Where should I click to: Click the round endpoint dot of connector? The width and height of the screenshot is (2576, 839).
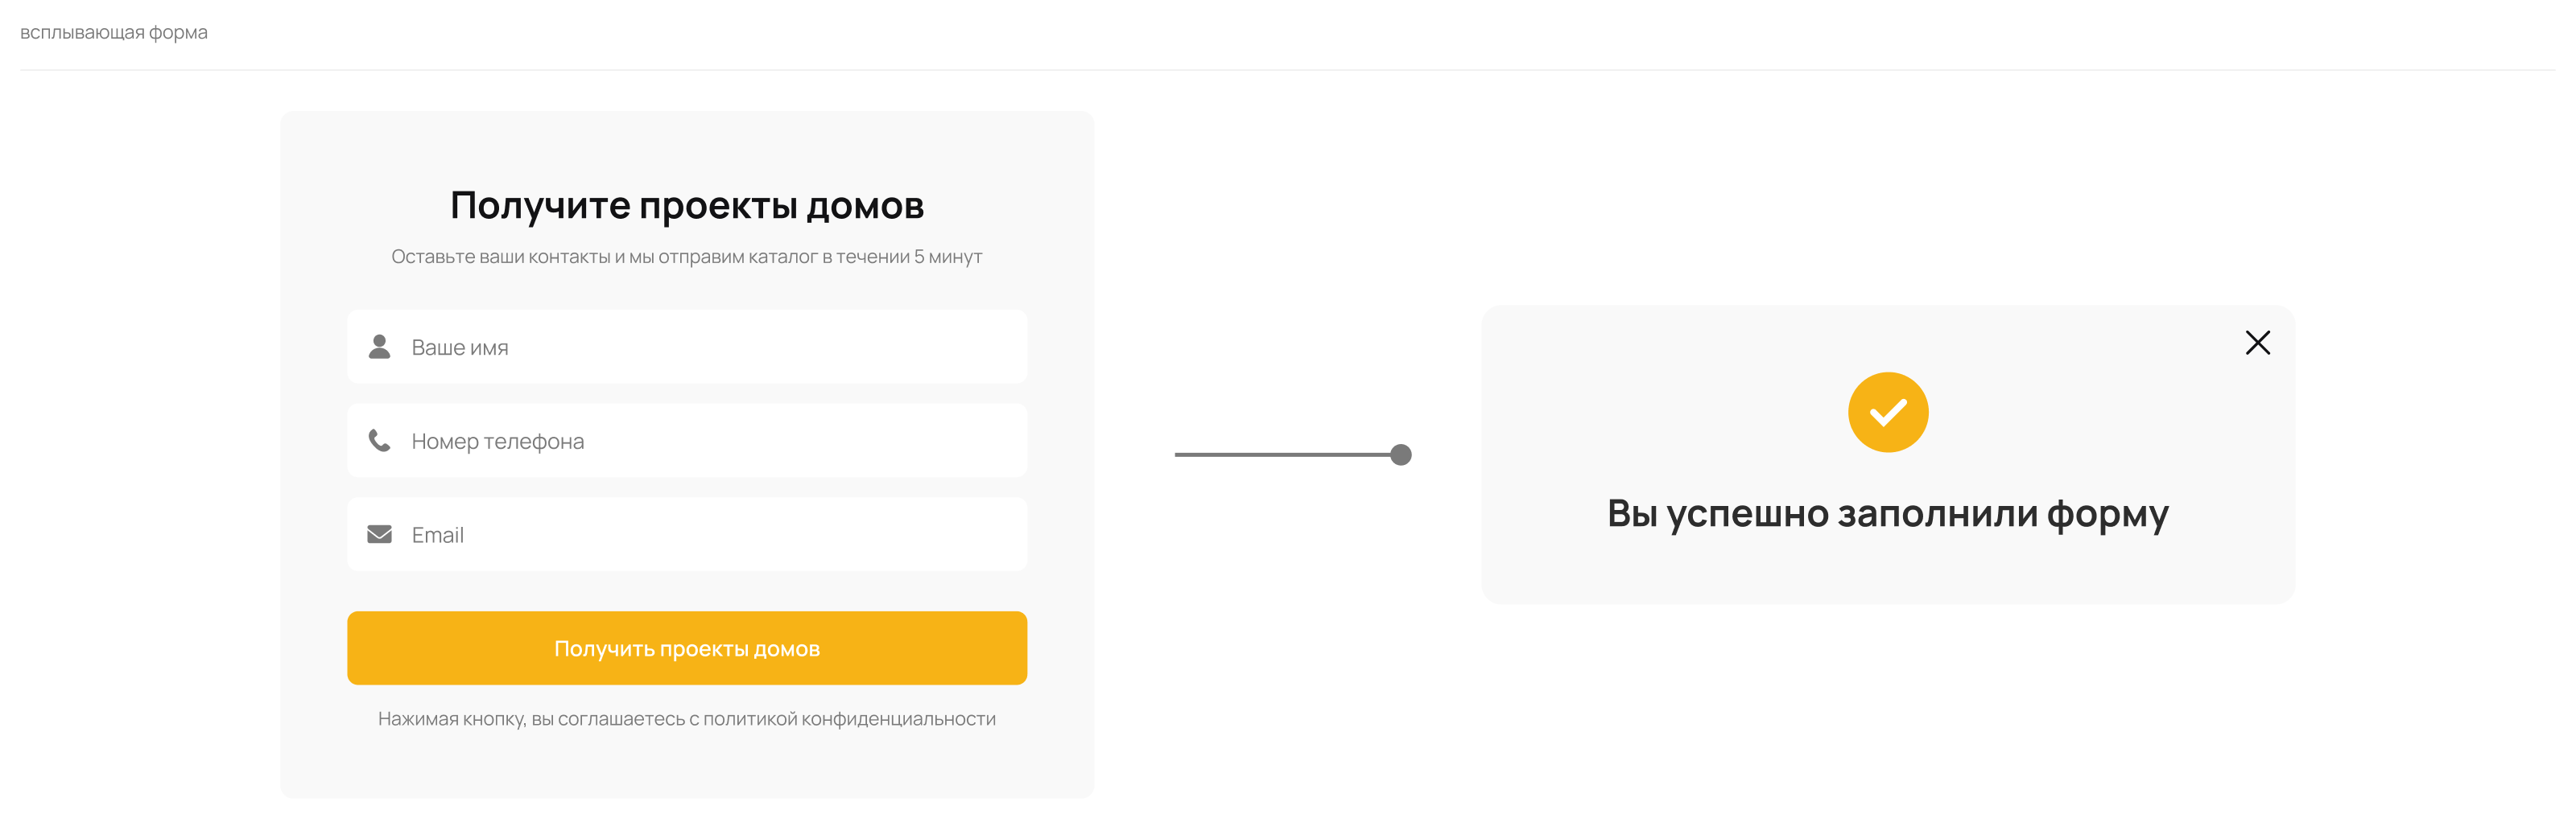[1401, 455]
